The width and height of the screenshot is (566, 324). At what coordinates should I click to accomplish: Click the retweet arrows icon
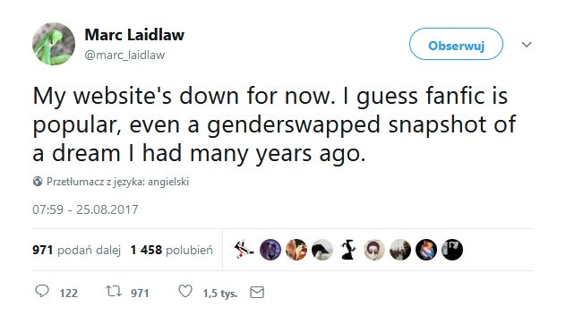(x=114, y=291)
